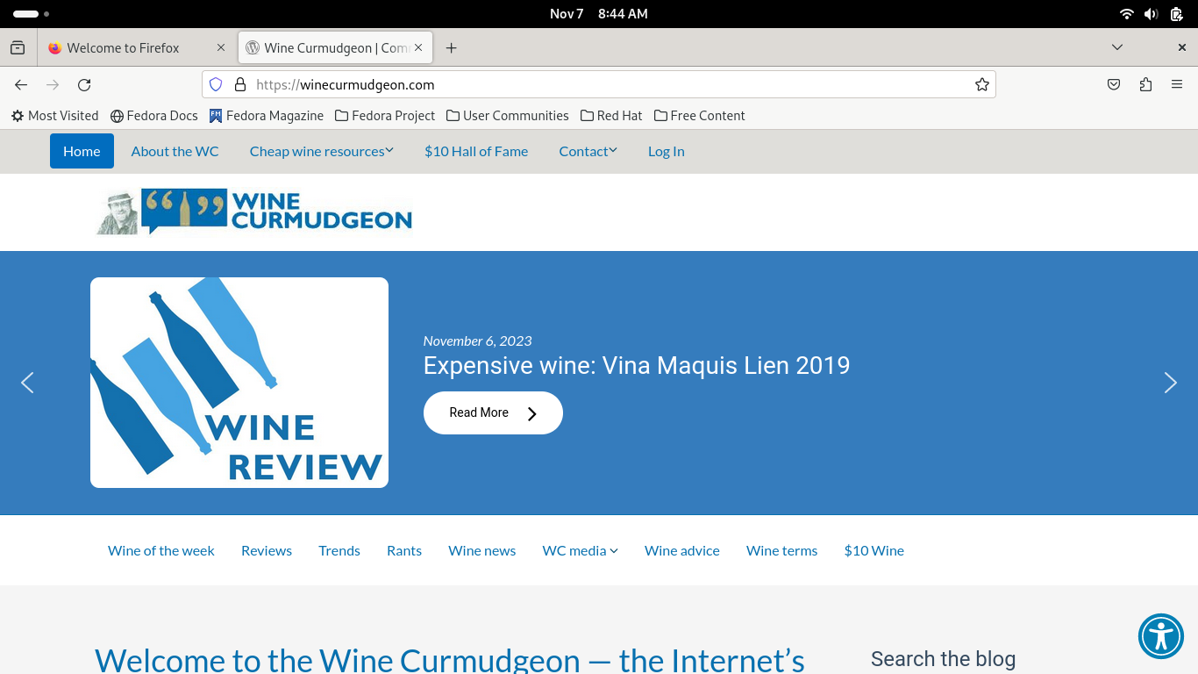This screenshot has height=674, width=1198.
Task: Open the Expensive wine Vina Maquis headline
Action: pyautogui.click(x=637, y=365)
